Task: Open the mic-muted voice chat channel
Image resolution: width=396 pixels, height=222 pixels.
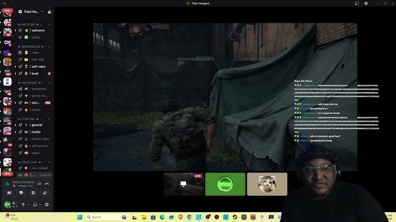Action: (x=35, y=168)
